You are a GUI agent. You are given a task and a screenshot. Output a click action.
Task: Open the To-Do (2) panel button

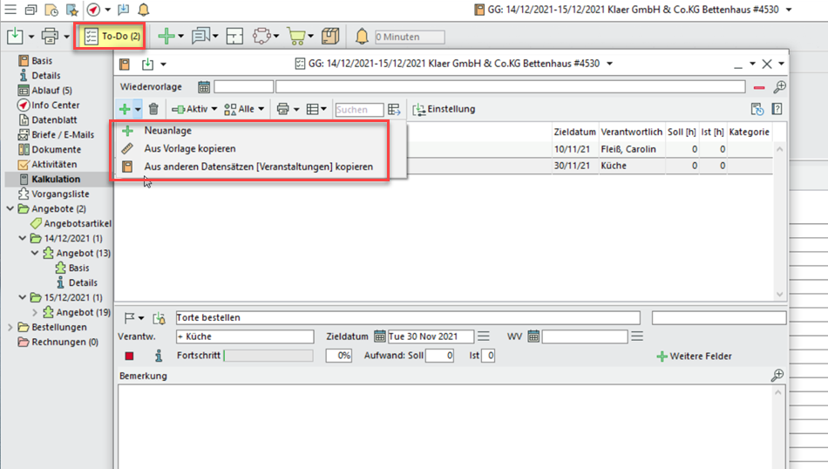(x=112, y=37)
